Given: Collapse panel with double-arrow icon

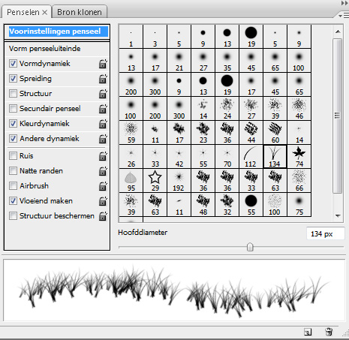Looking at the screenshot, I should (344, 3).
